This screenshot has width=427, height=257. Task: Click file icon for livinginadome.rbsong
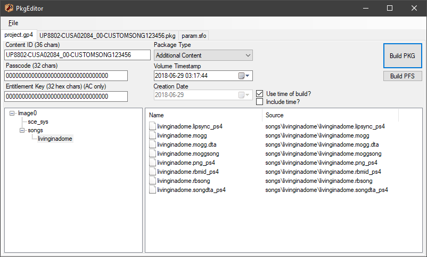152,181
